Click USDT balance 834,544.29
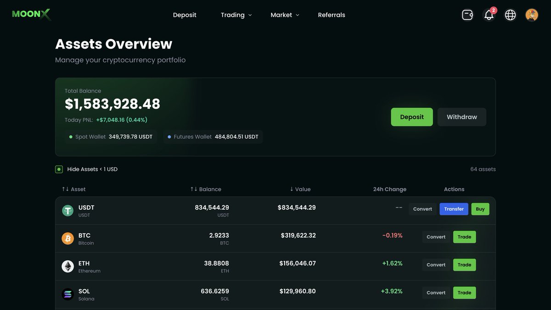The width and height of the screenshot is (551, 310). coord(212,207)
